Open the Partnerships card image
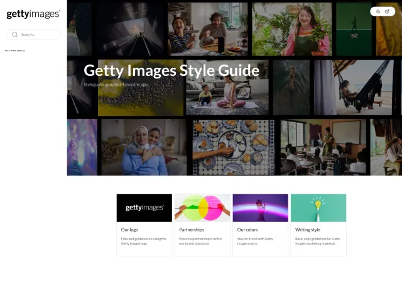 pos(202,208)
